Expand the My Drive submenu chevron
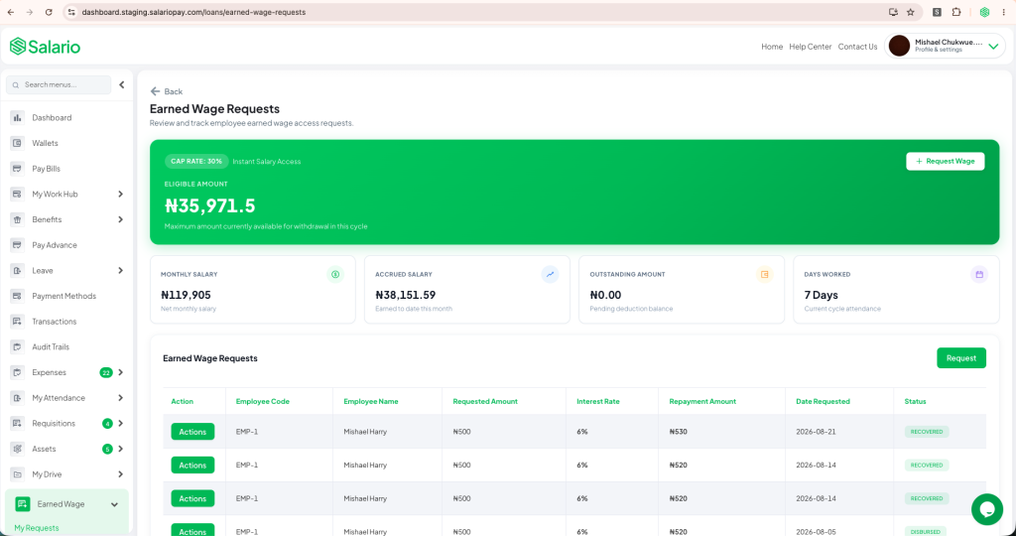Viewport: 1016px width, 536px height. click(120, 474)
